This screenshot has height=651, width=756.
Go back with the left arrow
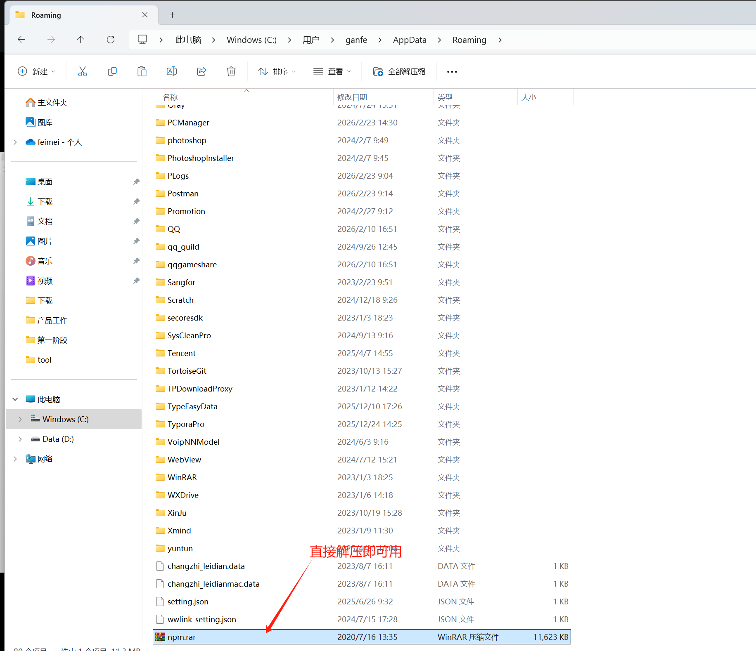coord(21,40)
